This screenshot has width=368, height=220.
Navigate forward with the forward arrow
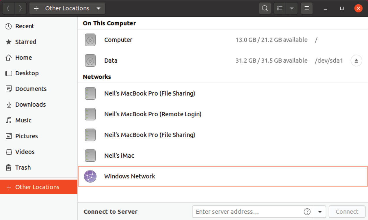(x=20, y=8)
